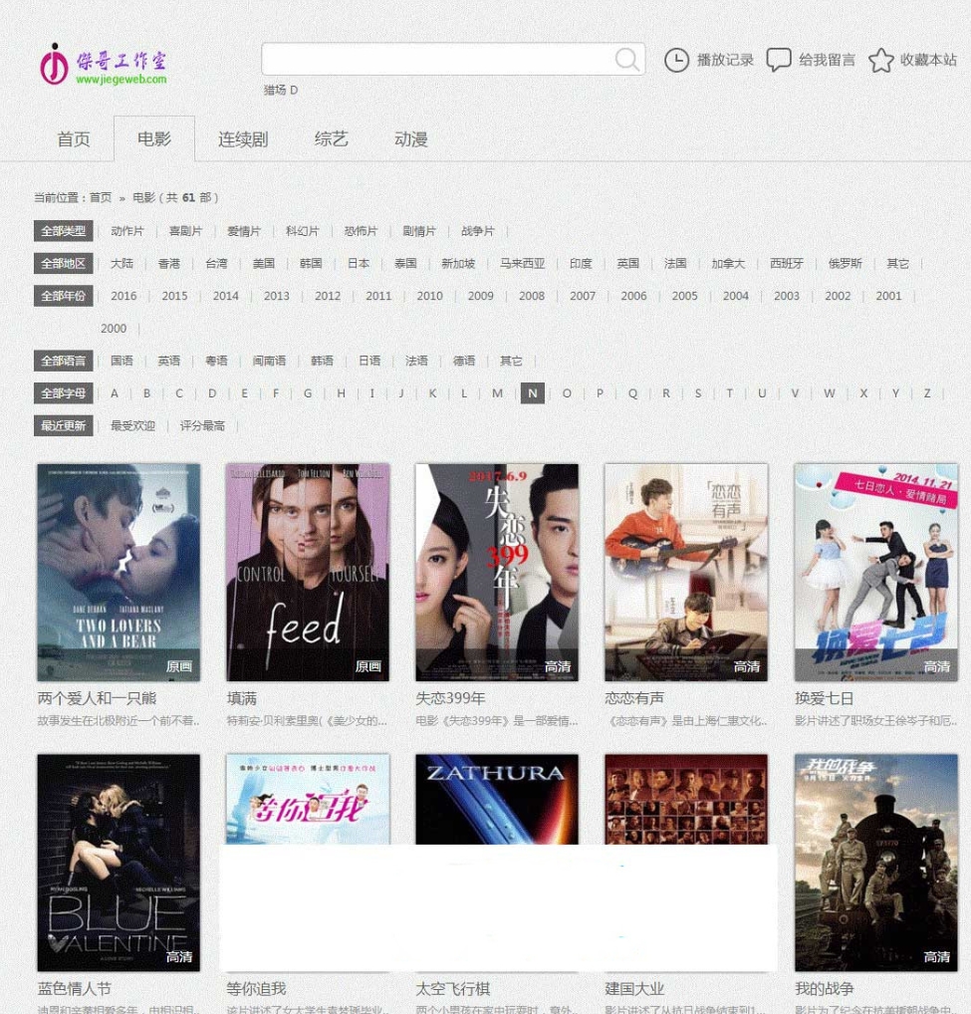Filter by year 2016
The image size is (971, 1014).
coord(123,296)
